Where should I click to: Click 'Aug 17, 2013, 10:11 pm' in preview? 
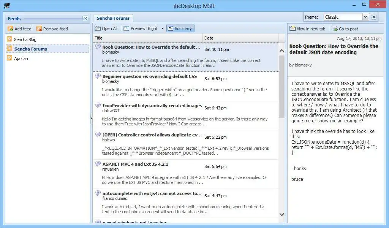pyautogui.click(x=359, y=38)
